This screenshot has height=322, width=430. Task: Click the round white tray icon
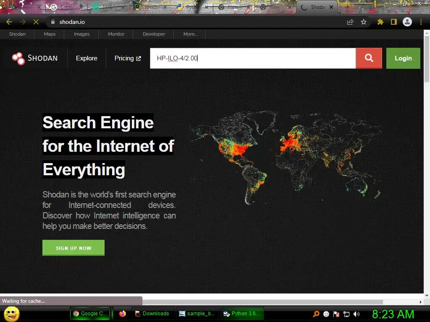(x=326, y=314)
